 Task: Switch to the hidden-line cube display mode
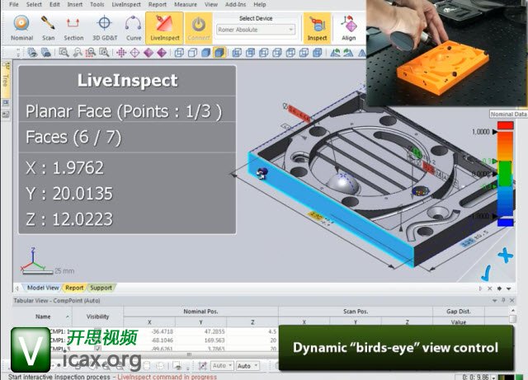(192, 53)
